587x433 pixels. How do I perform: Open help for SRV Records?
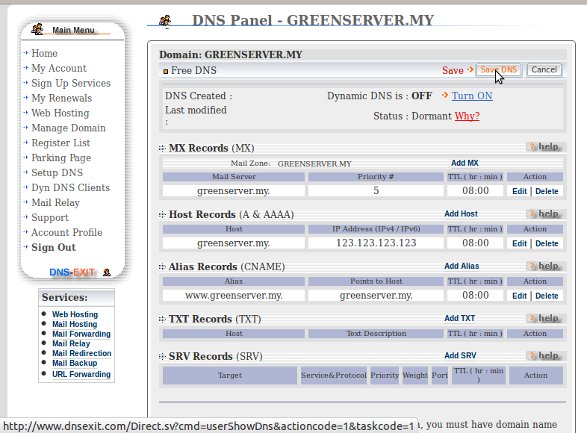545,355
